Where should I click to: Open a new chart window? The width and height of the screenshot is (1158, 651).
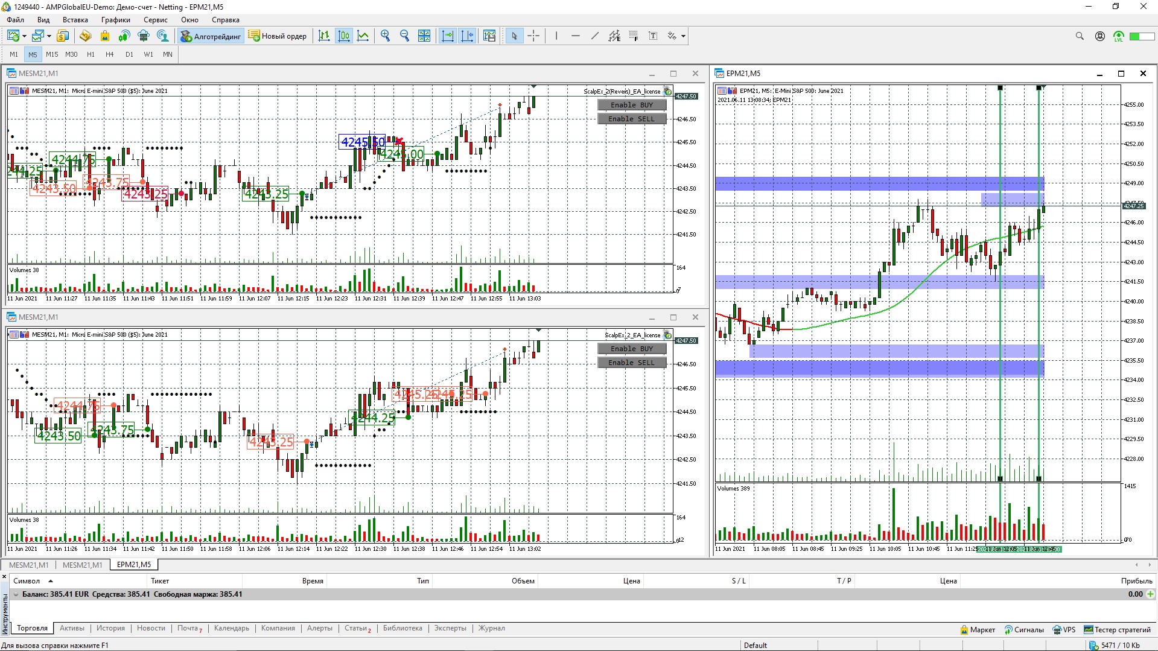click(13, 36)
